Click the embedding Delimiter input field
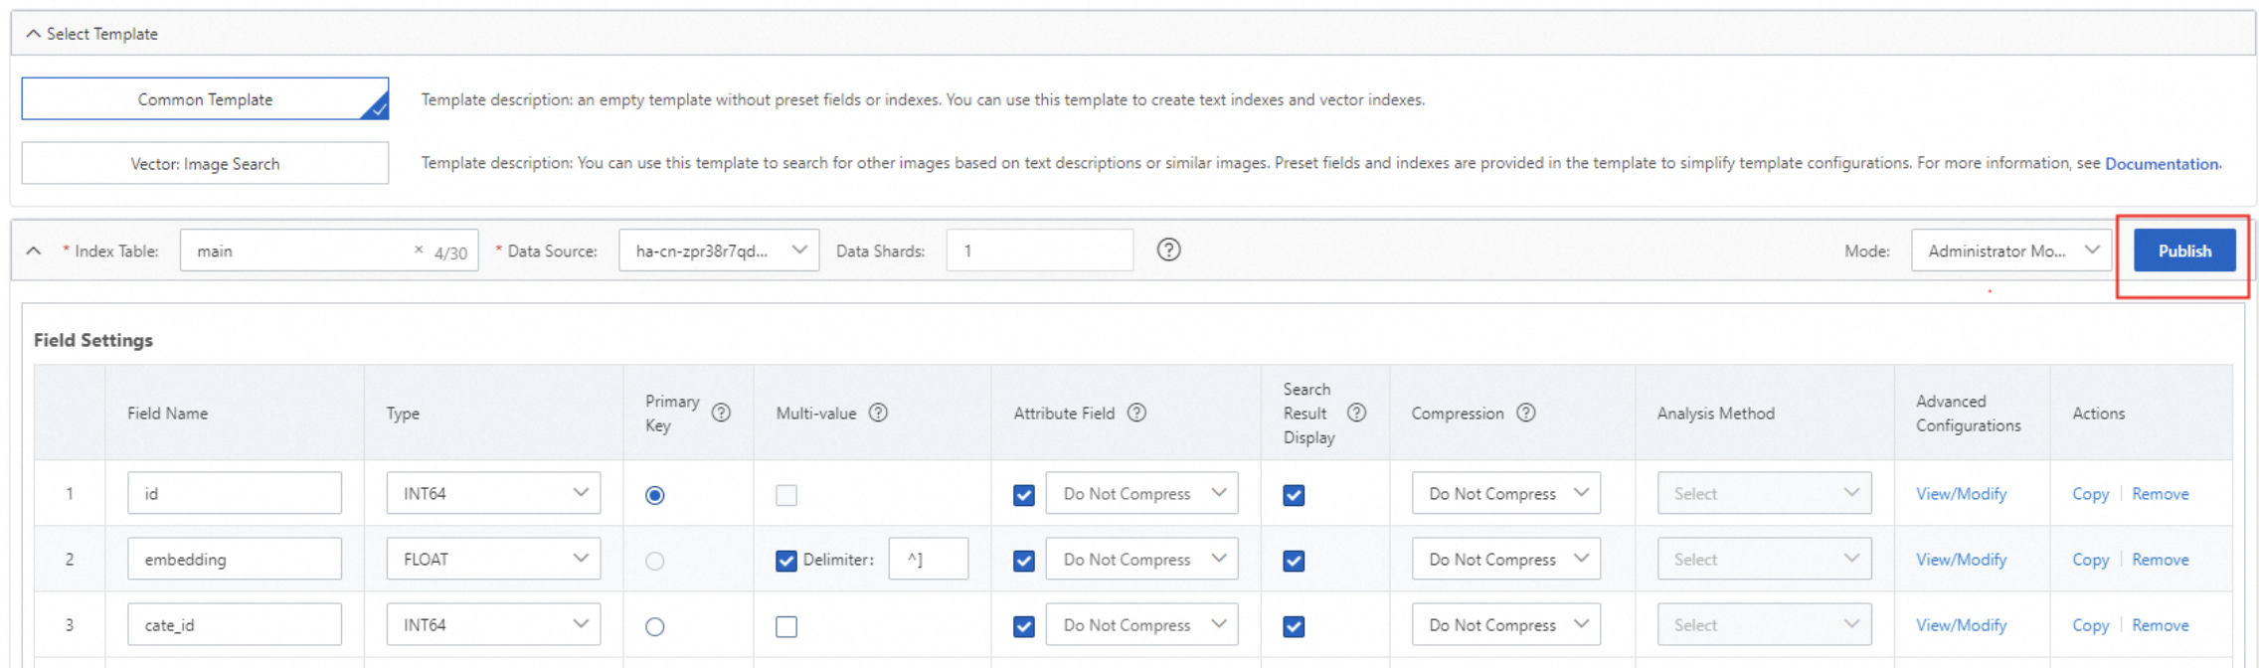The height and width of the screenshot is (668, 2259). pos(928,560)
